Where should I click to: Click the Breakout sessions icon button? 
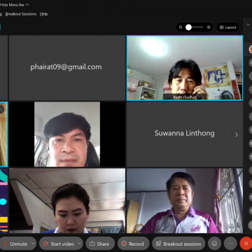point(178,244)
